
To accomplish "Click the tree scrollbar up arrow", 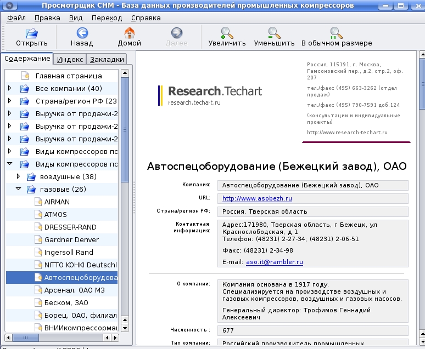I will 125,73.
